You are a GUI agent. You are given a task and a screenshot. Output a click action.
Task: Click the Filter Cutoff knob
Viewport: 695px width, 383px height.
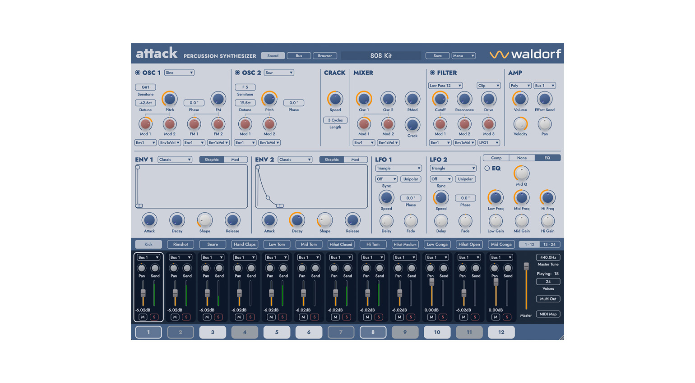tap(440, 99)
